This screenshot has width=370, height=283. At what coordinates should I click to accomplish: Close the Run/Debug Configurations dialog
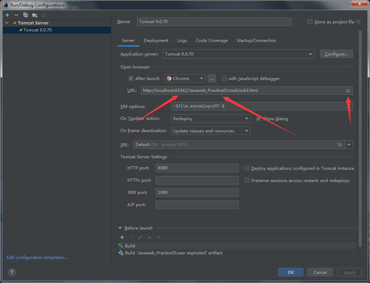coord(359,3)
